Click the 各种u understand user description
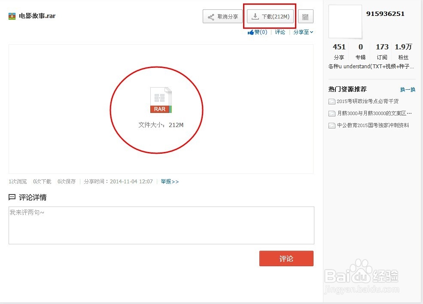This screenshot has height=304, width=423. point(371,67)
